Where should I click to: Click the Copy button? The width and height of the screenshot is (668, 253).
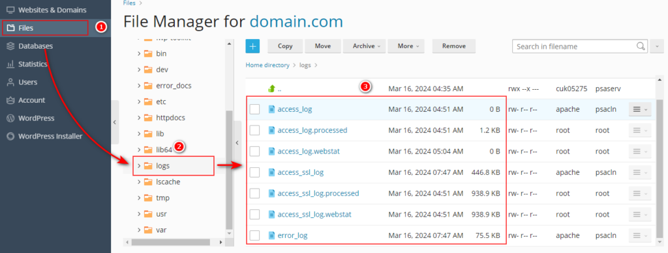click(285, 46)
